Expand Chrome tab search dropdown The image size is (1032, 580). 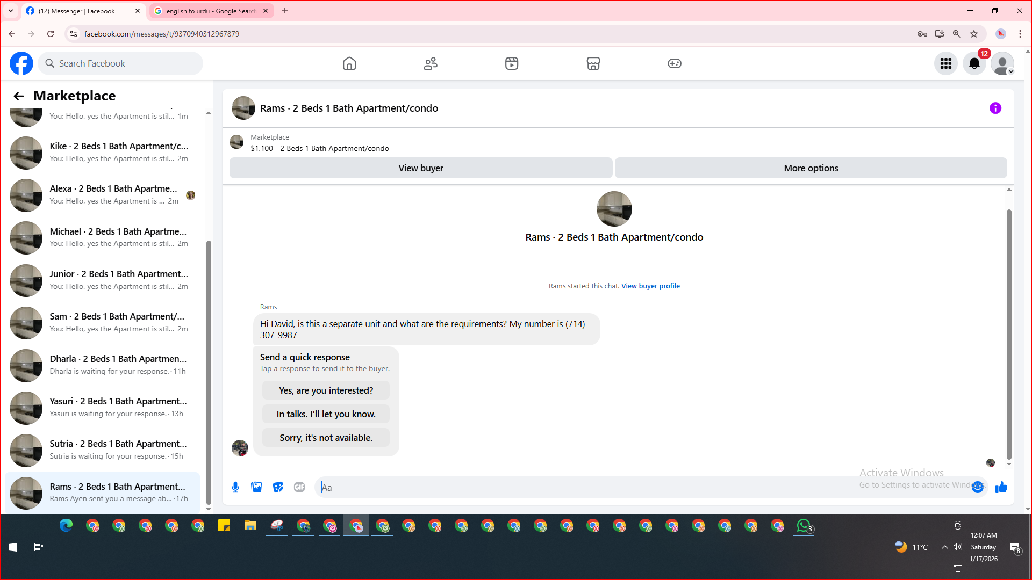pos(10,11)
